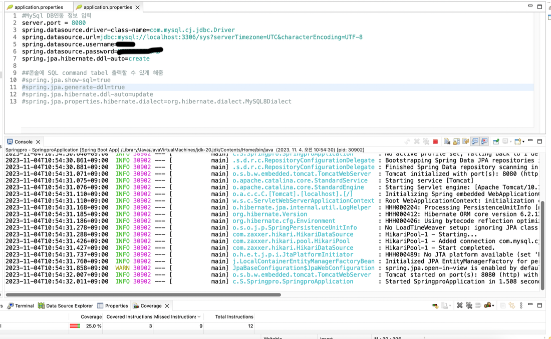Click the Relaunch icon in Console toolbar
Viewport: 551px width, 339px height.
point(407,141)
